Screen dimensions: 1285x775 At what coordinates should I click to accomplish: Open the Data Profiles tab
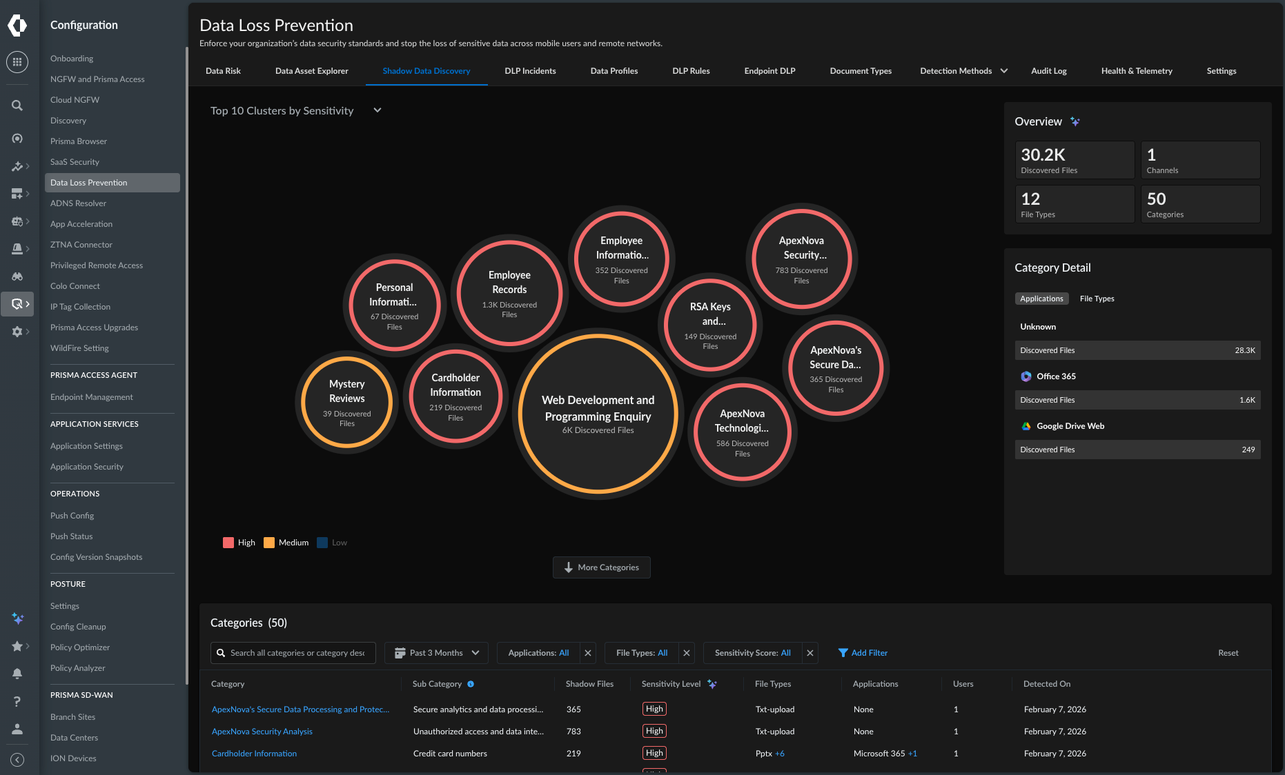coord(614,71)
